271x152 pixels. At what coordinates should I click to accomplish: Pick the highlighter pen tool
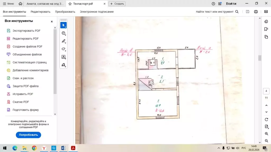click(63, 41)
